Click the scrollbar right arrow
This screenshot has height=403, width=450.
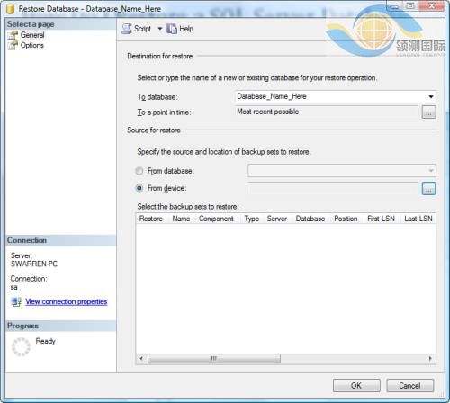[431, 358]
